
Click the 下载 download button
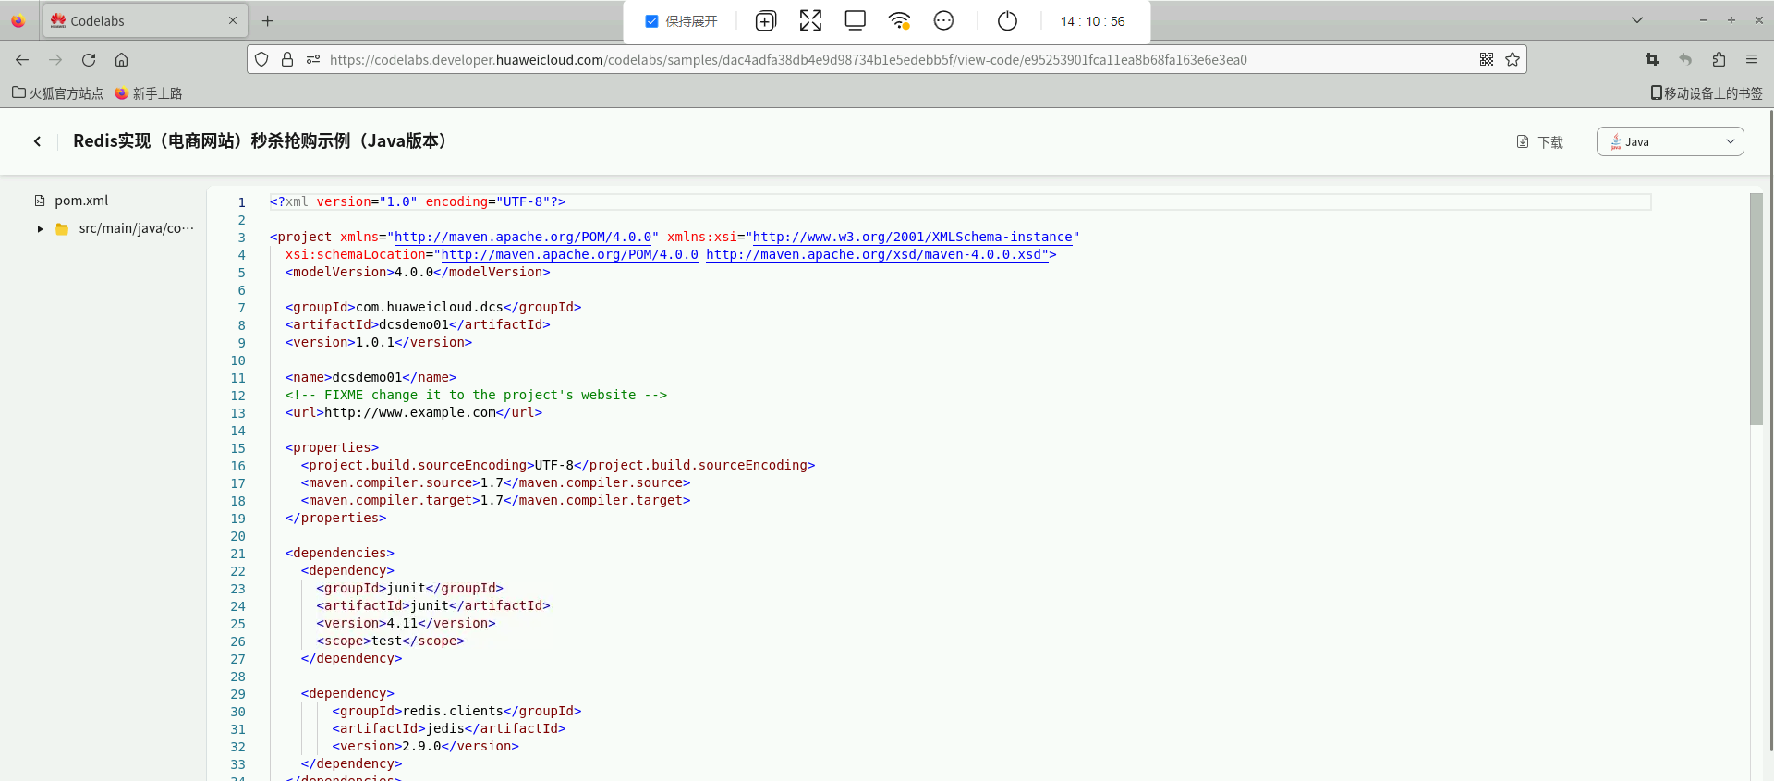[1540, 142]
